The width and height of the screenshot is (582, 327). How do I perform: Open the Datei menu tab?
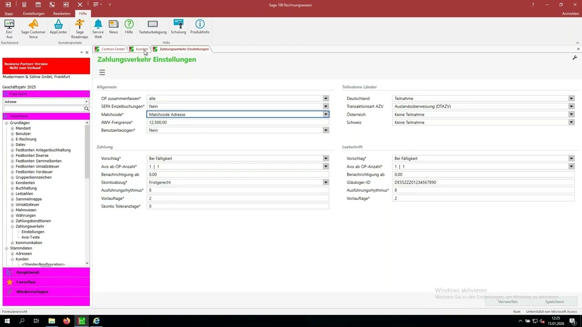9,14
